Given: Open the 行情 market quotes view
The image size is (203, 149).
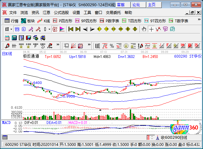Looking at the screenshot, I should 11,21.
